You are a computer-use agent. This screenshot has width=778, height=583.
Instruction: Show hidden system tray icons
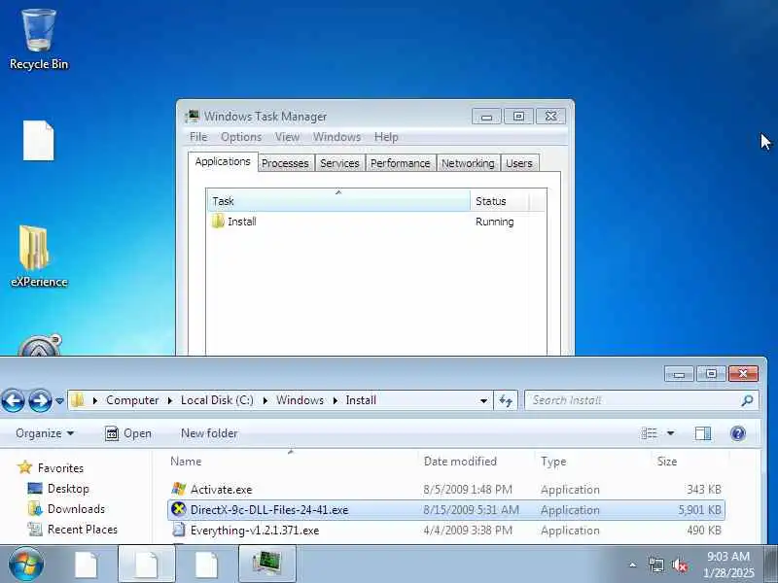(633, 565)
